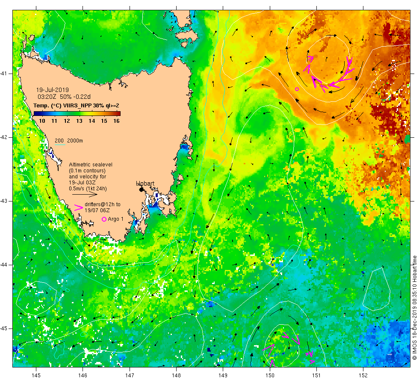Click the 'and velocity for' text

pos(87,177)
